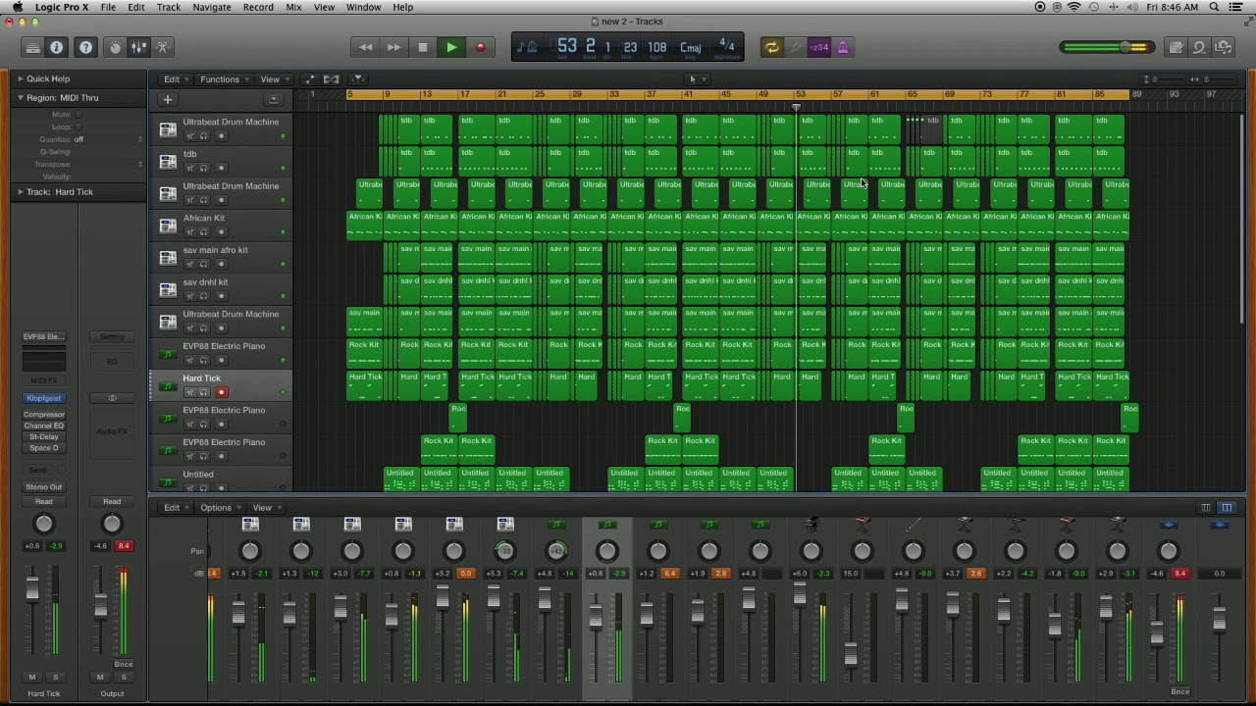Start playback with the green Play button
The width and height of the screenshot is (1256, 706).
(451, 47)
